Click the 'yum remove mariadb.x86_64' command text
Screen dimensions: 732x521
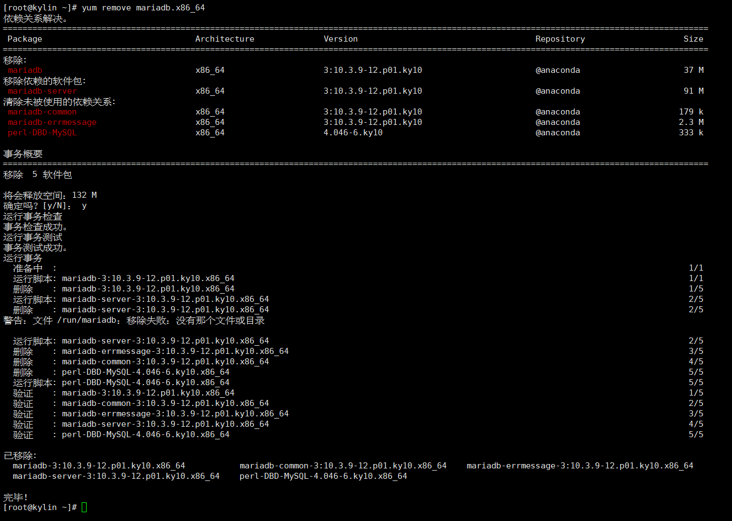pyautogui.click(x=143, y=8)
